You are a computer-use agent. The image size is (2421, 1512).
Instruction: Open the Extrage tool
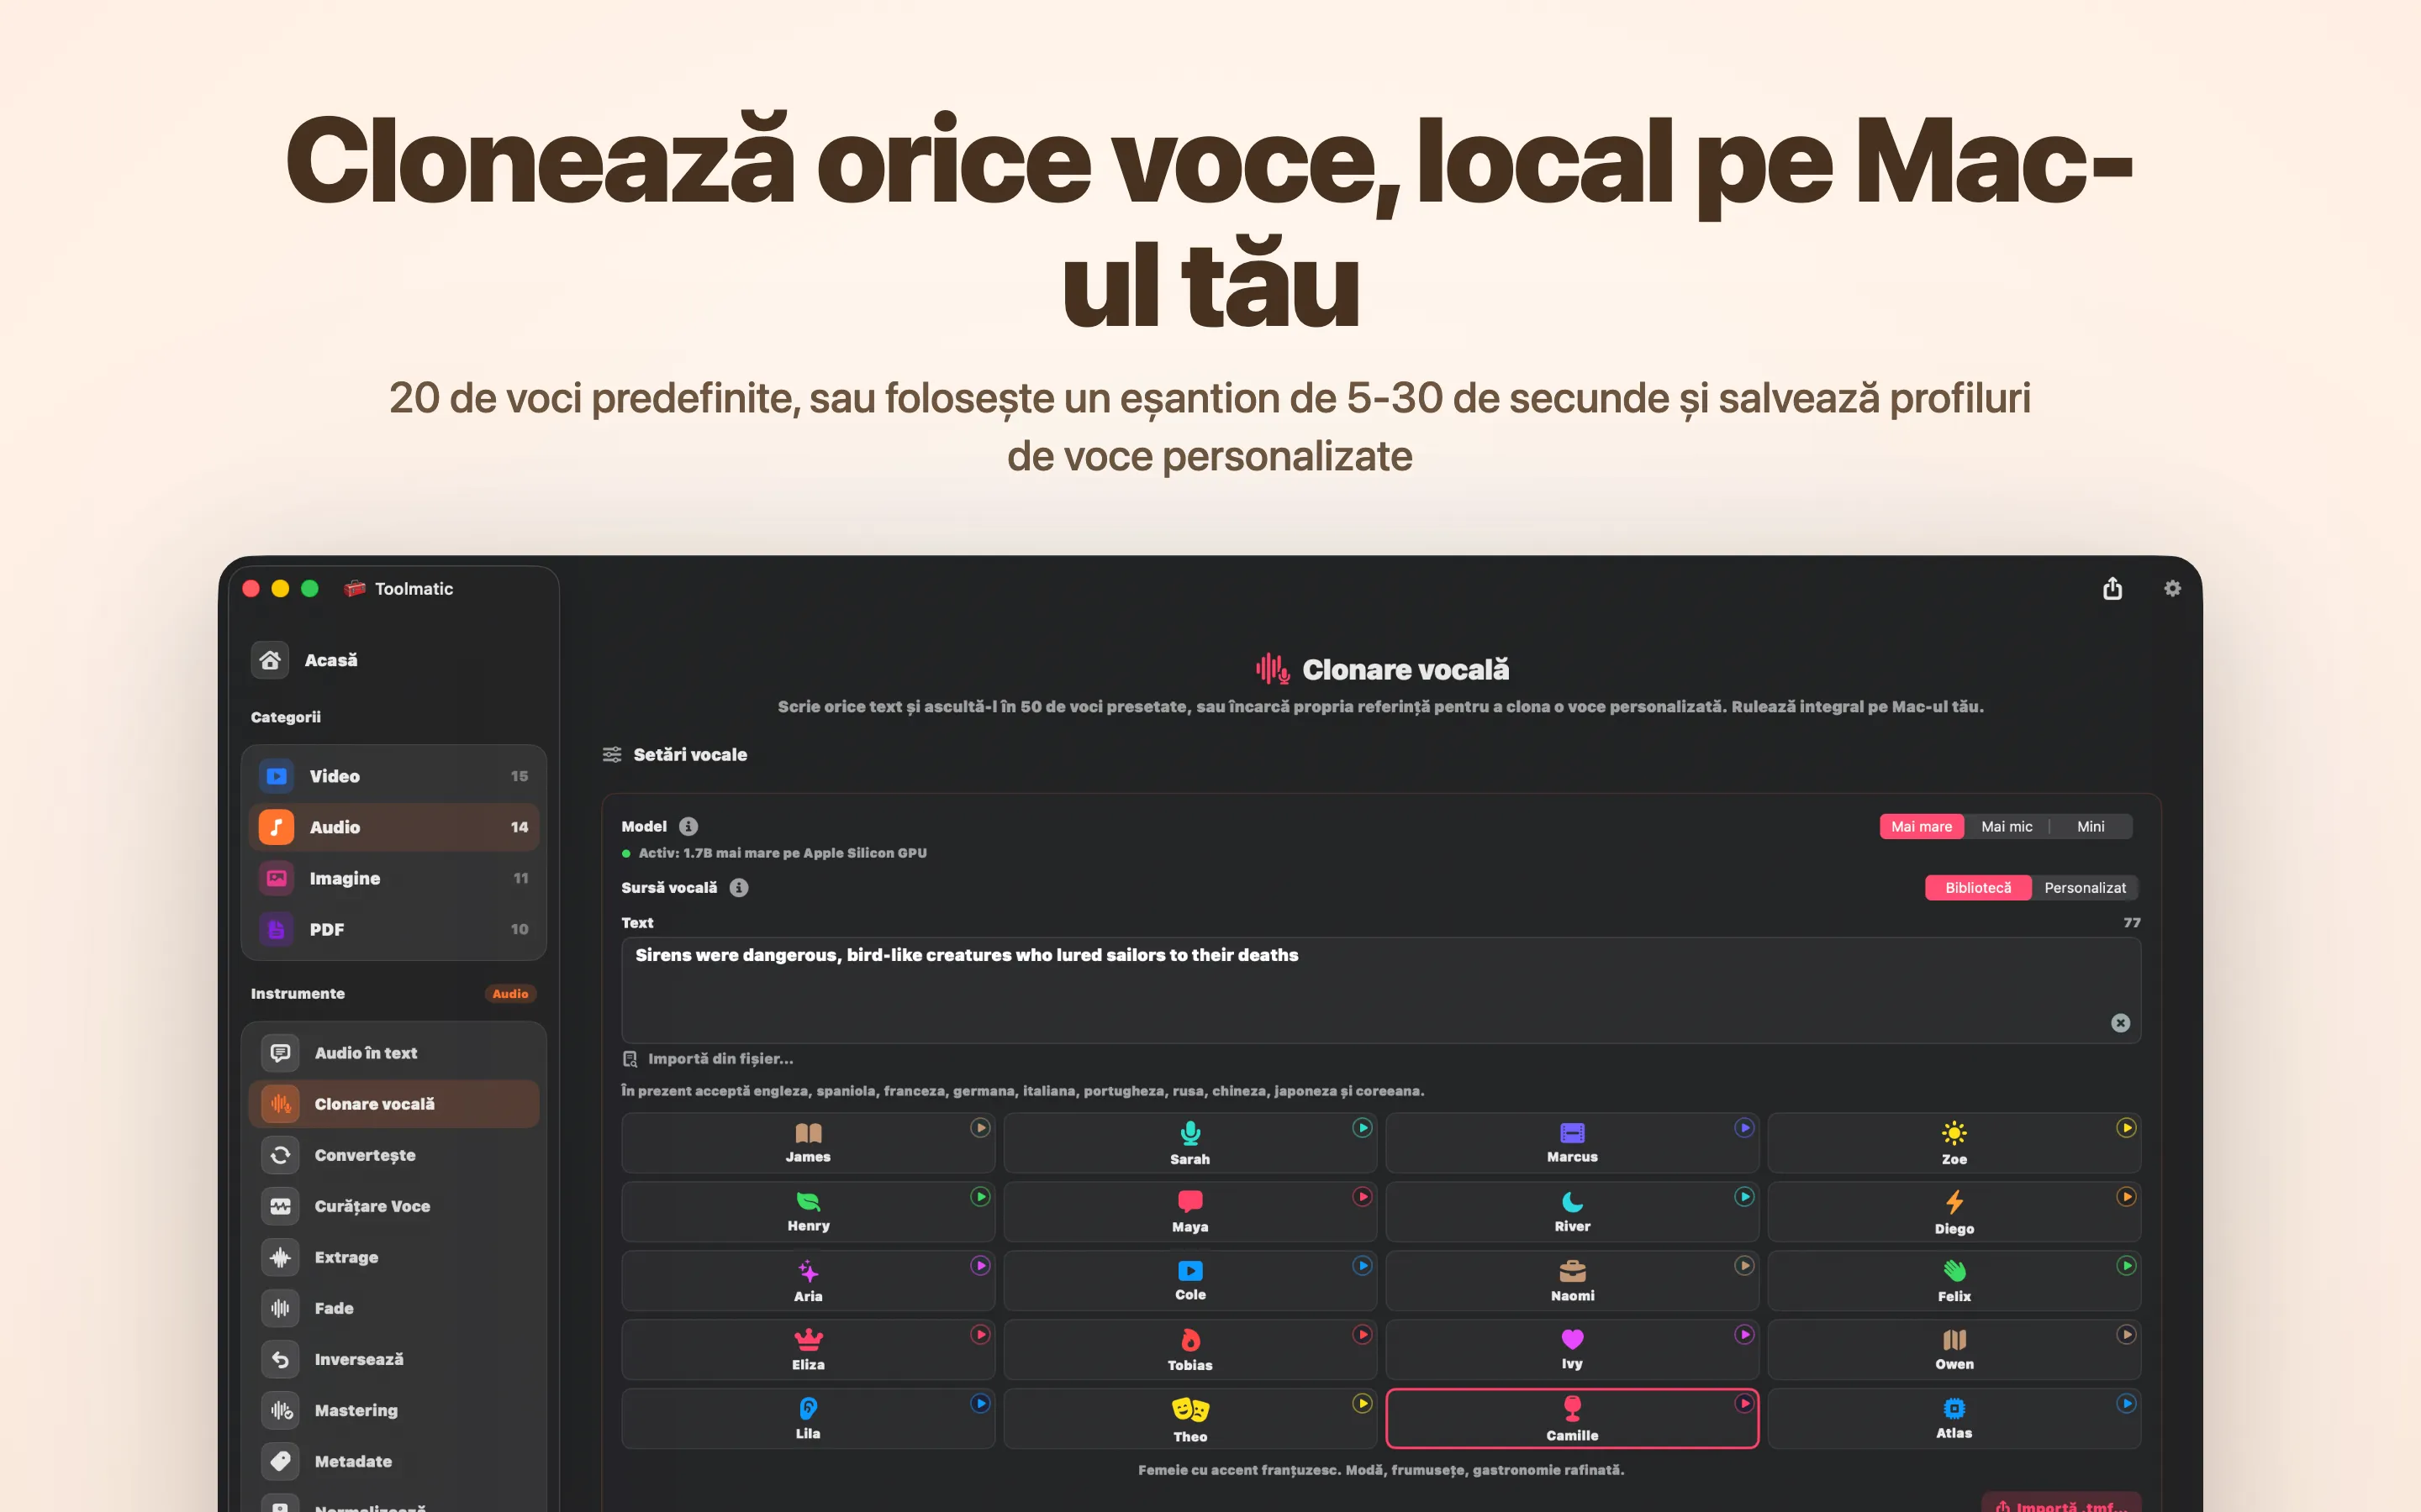394,1257
